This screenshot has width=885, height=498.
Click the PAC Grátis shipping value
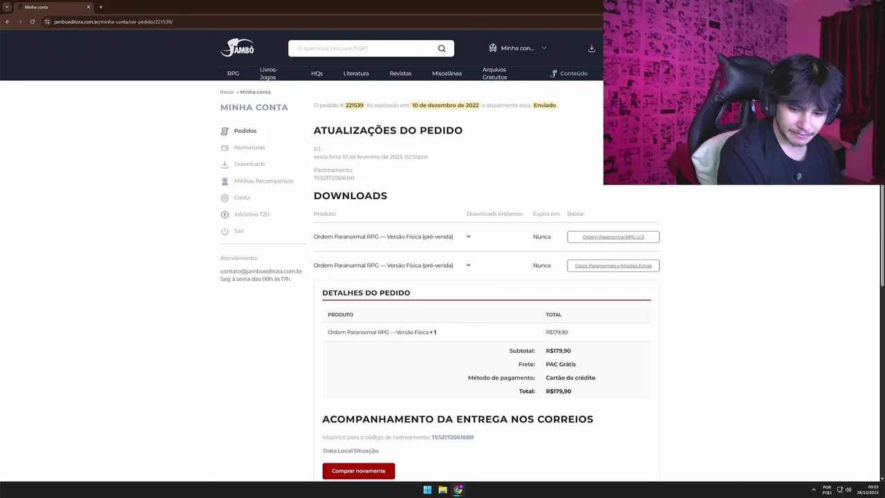pyautogui.click(x=561, y=365)
